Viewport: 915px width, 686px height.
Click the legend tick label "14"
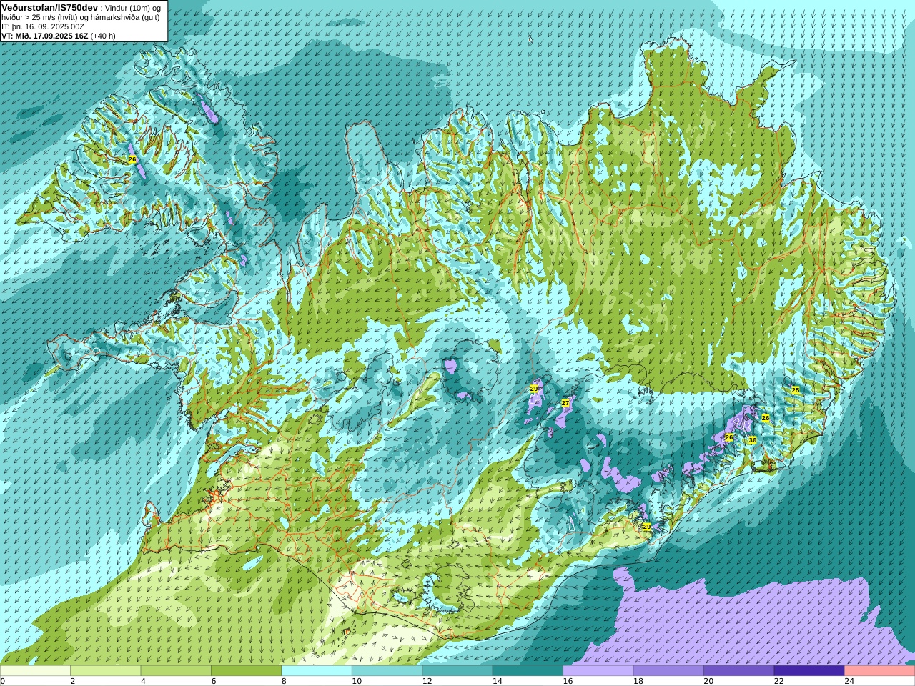click(x=497, y=681)
